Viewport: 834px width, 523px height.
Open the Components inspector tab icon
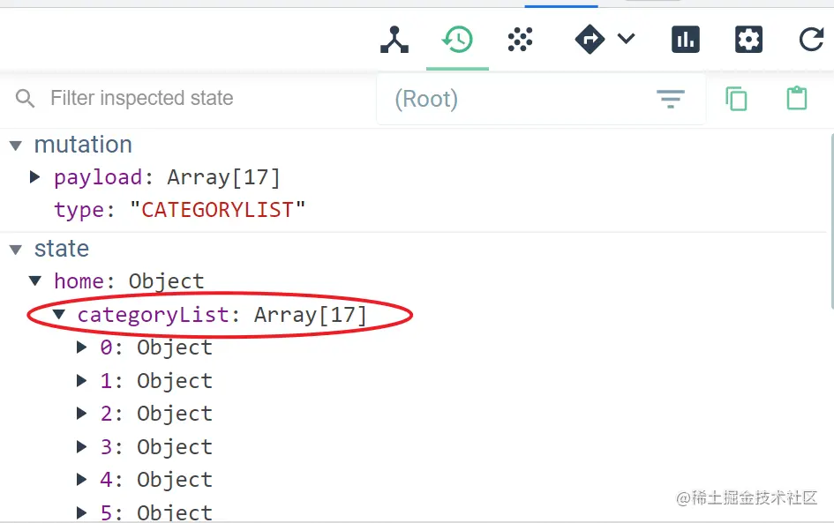394,40
